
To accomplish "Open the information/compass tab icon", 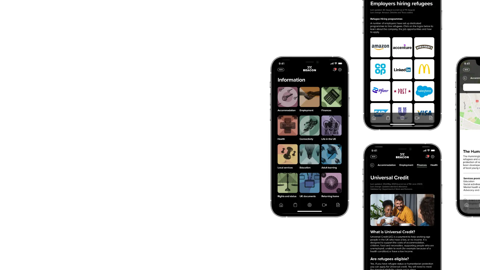I will click(x=309, y=205).
